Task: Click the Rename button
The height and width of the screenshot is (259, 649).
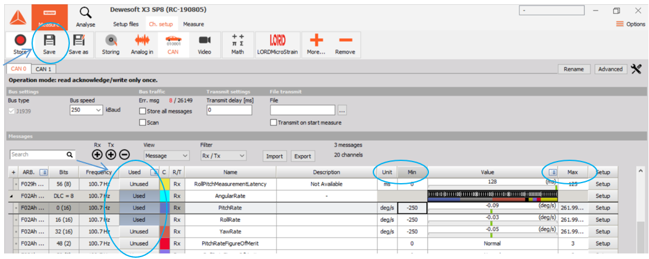Action: point(574,70)
